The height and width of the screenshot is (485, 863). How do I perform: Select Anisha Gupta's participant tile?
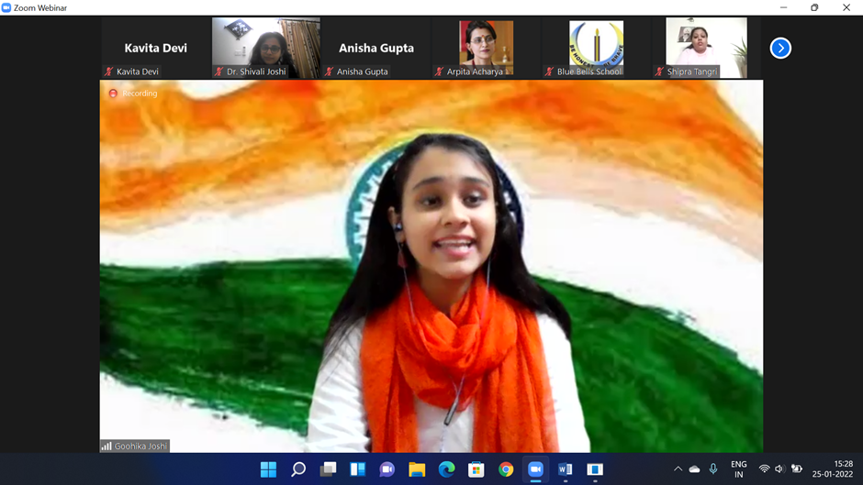pos(375,48)
